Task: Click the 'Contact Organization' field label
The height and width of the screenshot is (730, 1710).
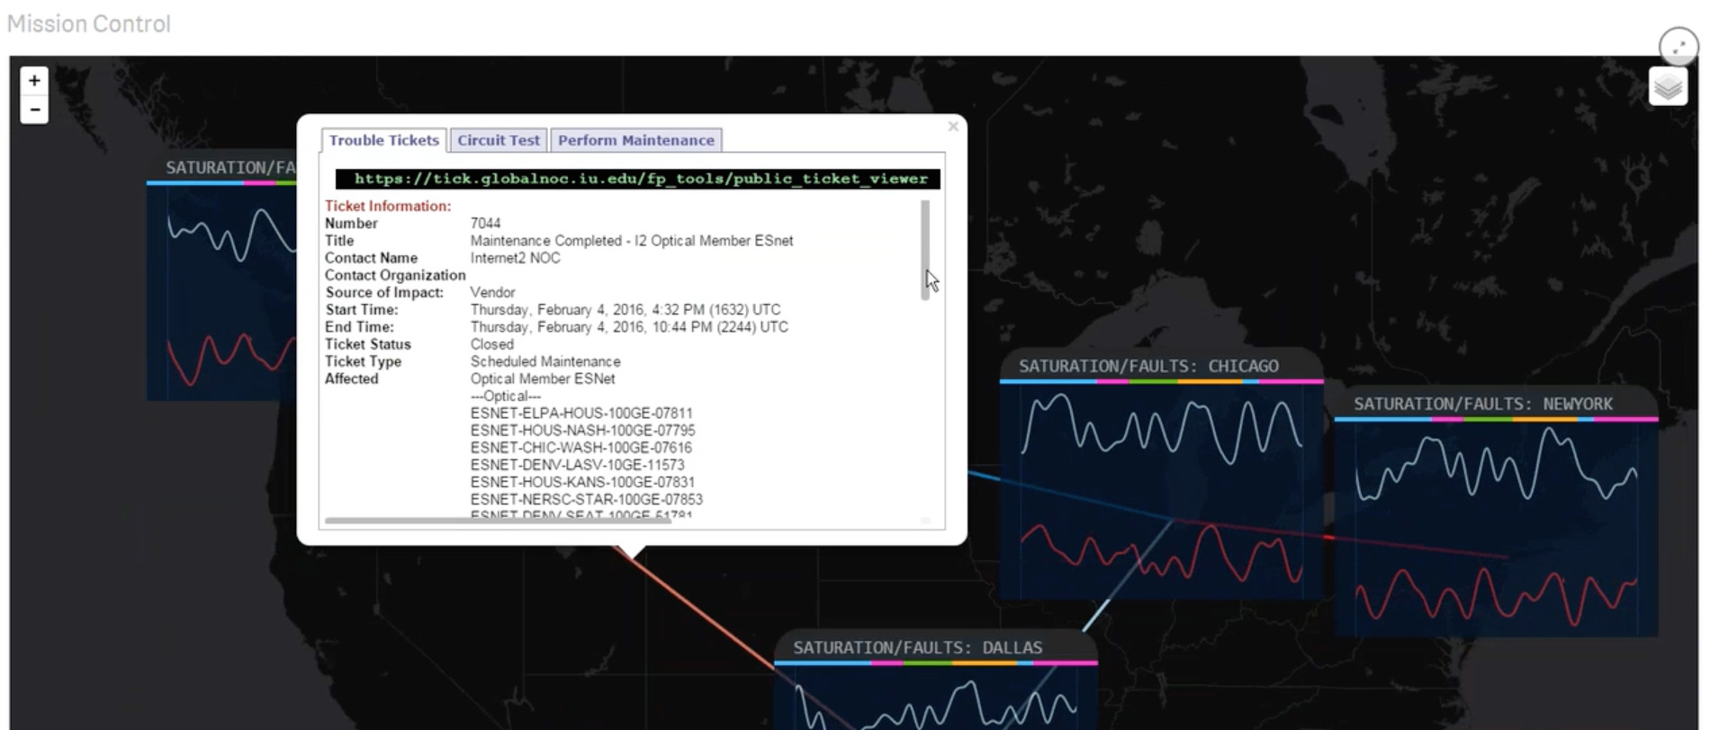Action: 395,275
